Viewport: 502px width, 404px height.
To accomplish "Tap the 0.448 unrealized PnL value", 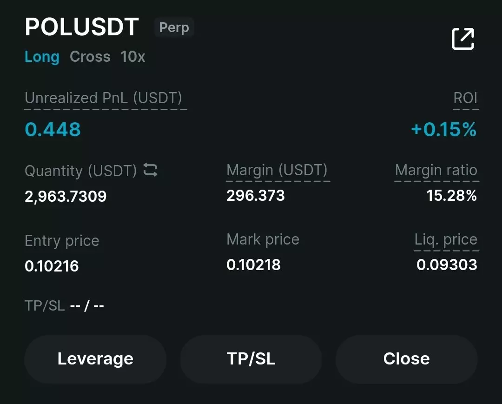I will click(53, 129).
